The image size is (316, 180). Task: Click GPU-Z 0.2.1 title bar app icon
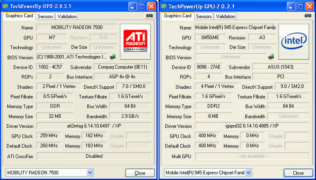[164, 6]
